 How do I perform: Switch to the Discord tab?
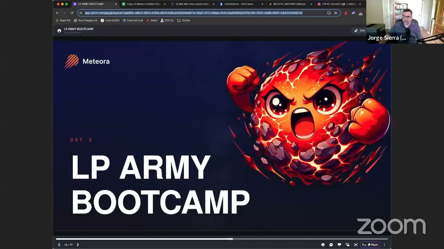pyautogui.click(x=339, y=4)
